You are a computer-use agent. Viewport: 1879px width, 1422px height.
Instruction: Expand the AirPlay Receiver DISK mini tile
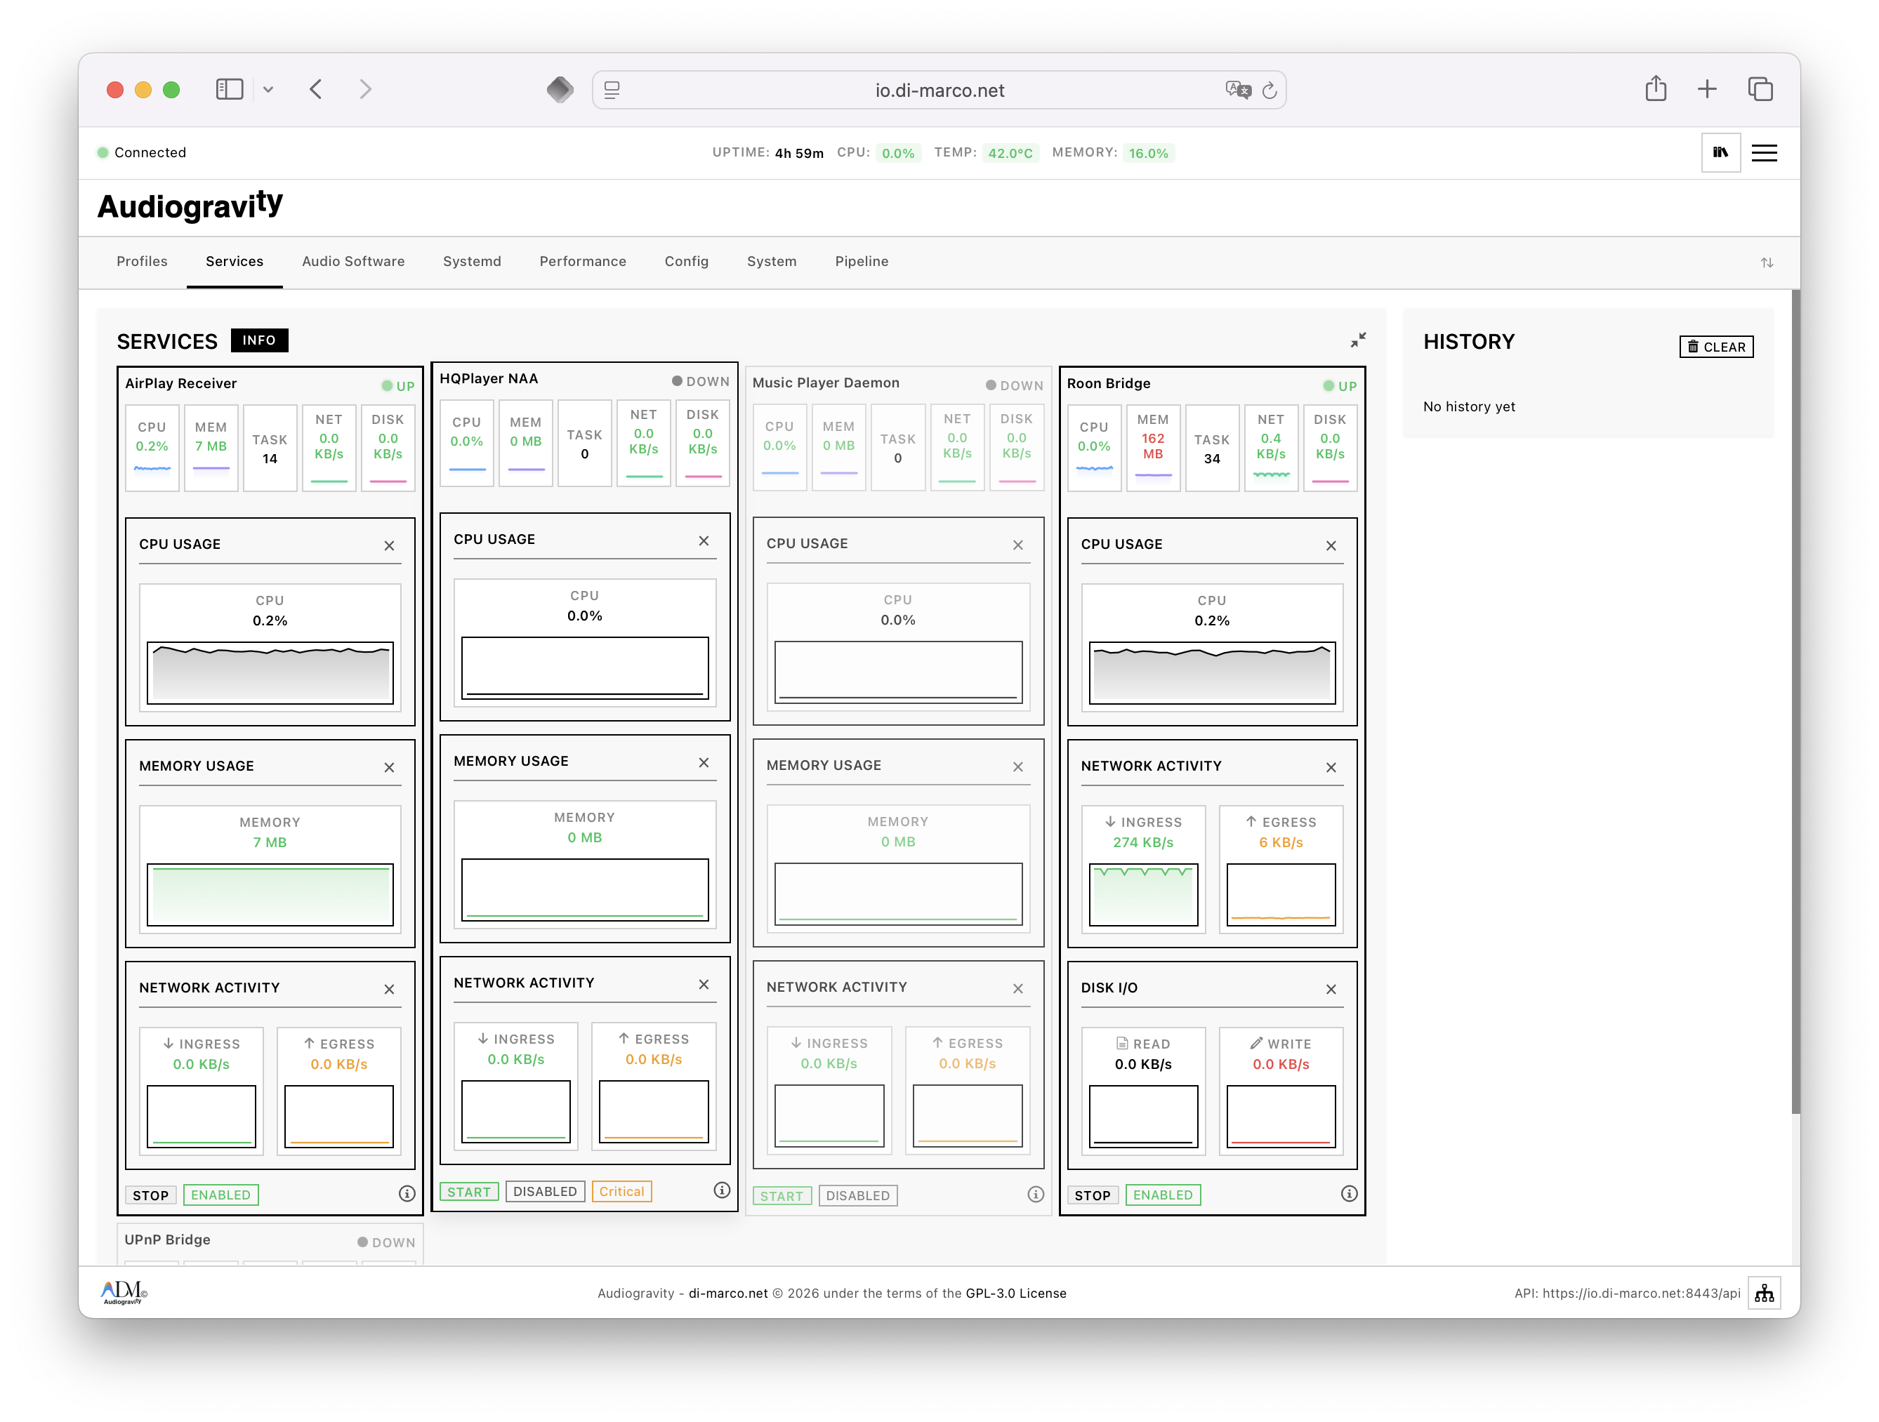(388, 447)
